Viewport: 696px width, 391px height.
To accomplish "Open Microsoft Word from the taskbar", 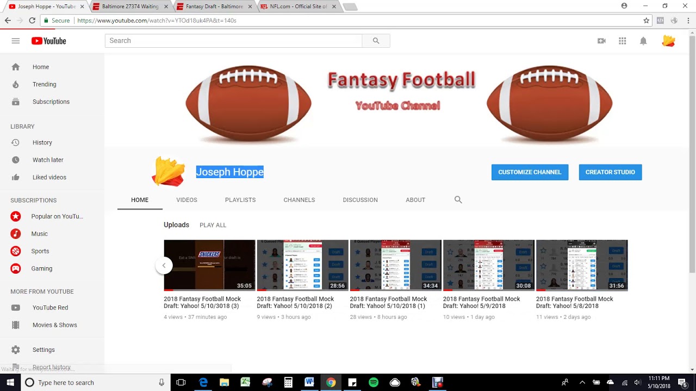I will coord(309,382).
